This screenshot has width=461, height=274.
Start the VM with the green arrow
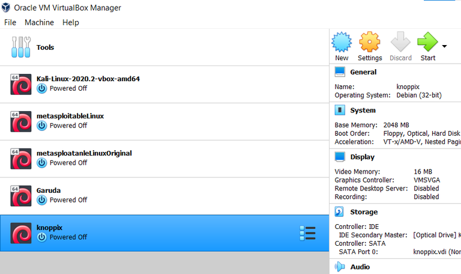(x=427, y=42)
